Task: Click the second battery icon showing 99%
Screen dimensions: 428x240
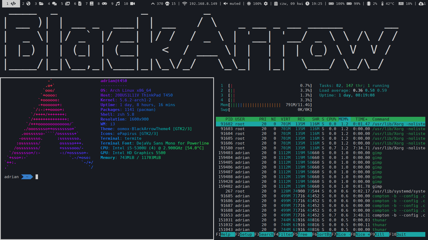Action: pyautogui.click(x=349, y=4)
